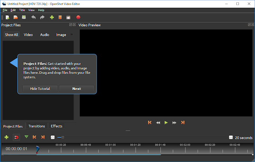This screenshot has width=255, height=162.
Task: Create a new project from toolbar
Action: (x=7, y=17)
